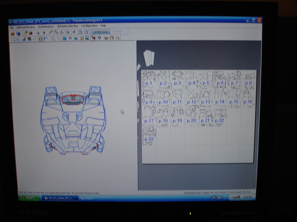
Task: Click the red-outlined neck opening on 3D model
Action: [x=73, y=99]
